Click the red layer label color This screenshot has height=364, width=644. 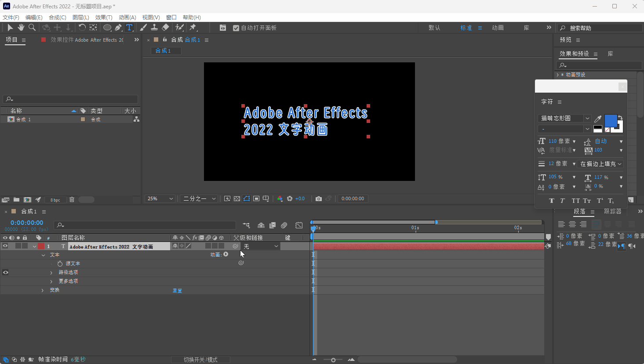(x=41, y=246)
